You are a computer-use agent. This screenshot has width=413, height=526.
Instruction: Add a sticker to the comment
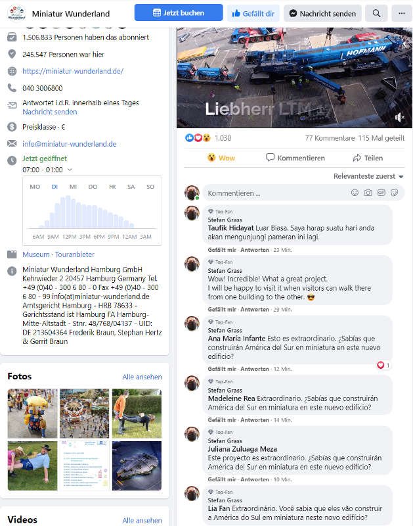click(x=395, y=193)
